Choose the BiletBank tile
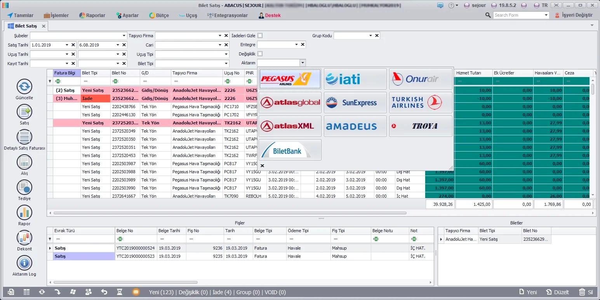This screenshot has width=600, height=300. (290, 150)
